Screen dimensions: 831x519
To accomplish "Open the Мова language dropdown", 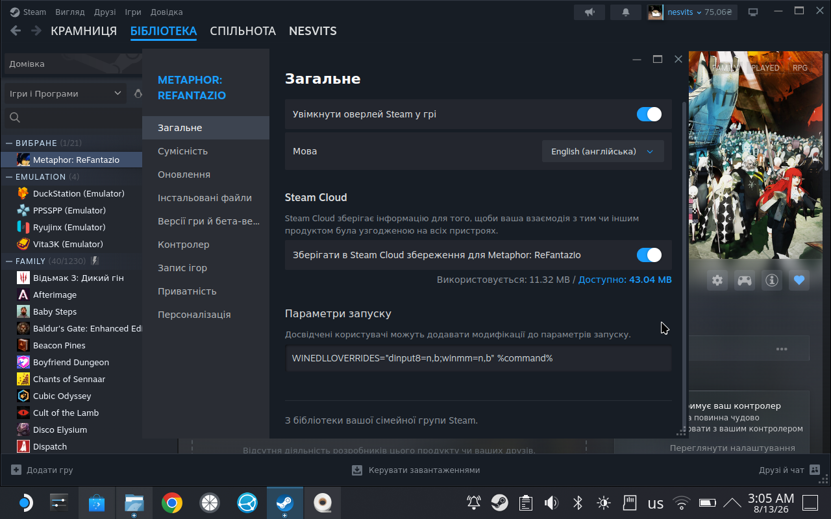I will [x=603, y=151].
